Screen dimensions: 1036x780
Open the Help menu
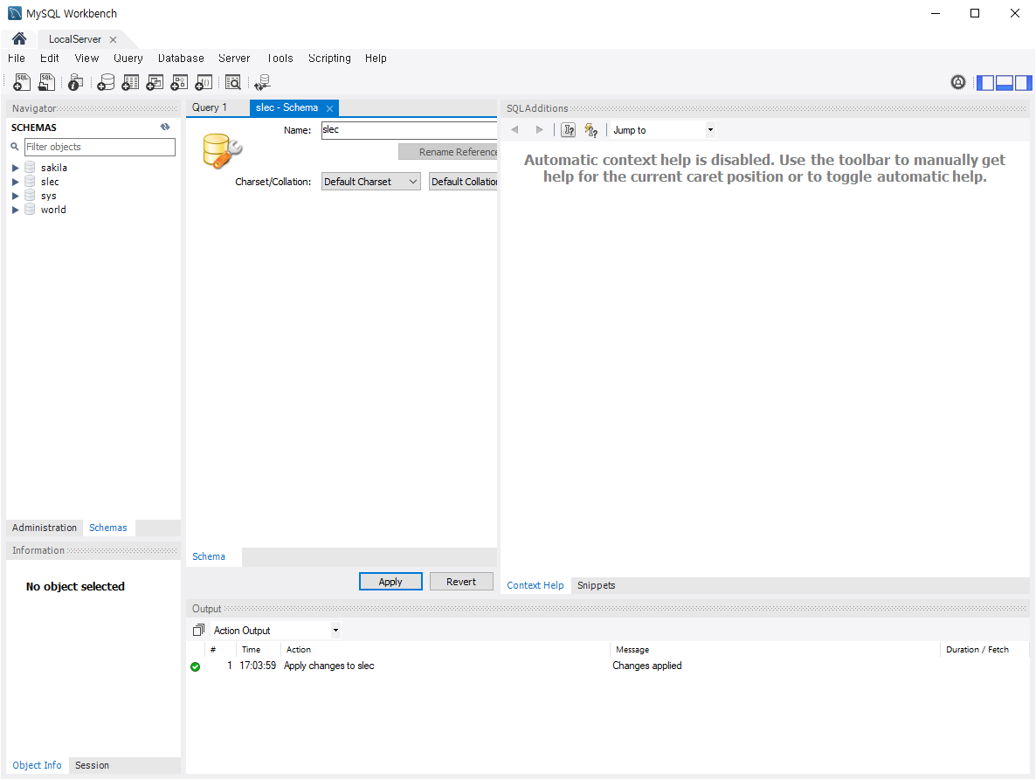[376, 59]
